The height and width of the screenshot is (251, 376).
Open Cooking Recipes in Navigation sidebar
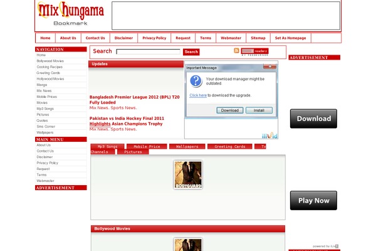pyautogui.click(x=50, y=67)
